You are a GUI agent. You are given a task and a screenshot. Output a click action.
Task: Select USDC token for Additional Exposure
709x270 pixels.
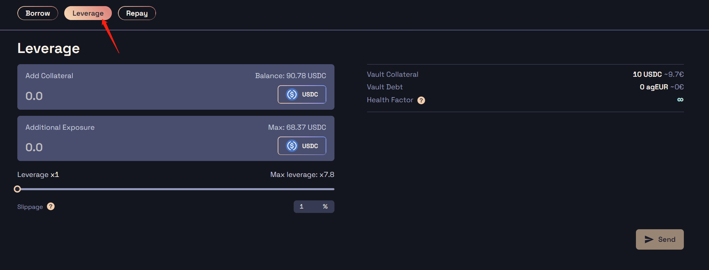[x=302, y=146]
